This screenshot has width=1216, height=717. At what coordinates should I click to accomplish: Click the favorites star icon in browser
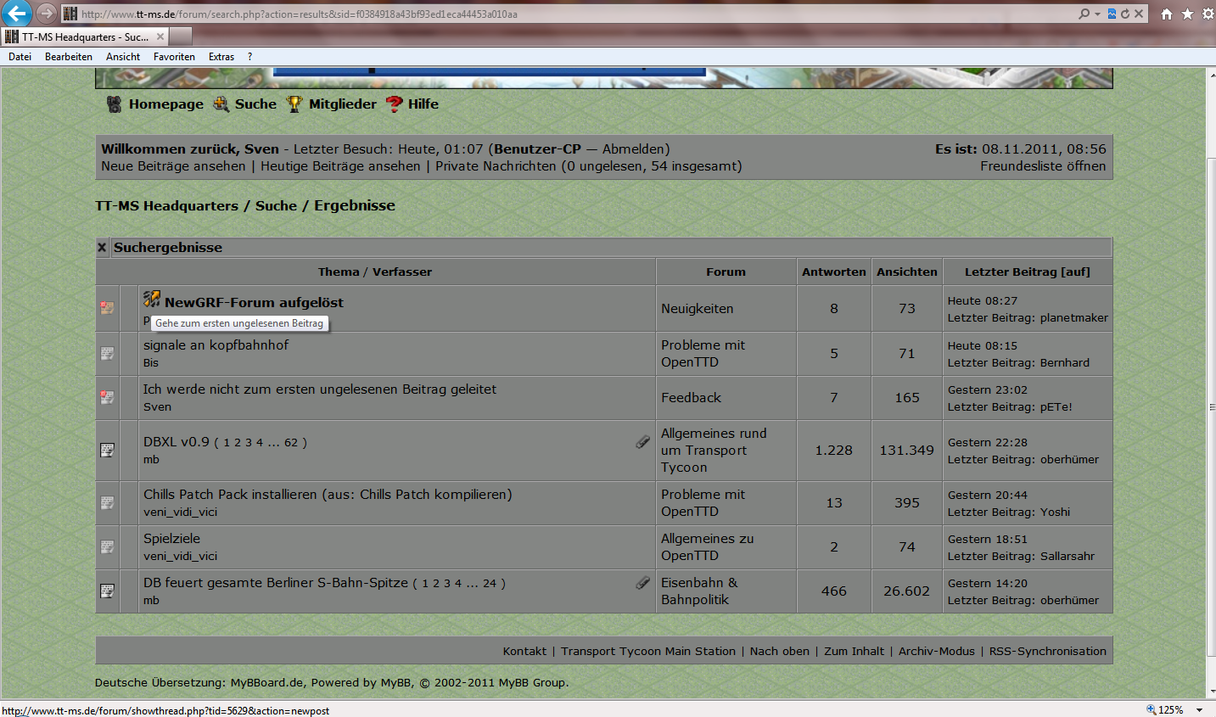(1187, 14)
